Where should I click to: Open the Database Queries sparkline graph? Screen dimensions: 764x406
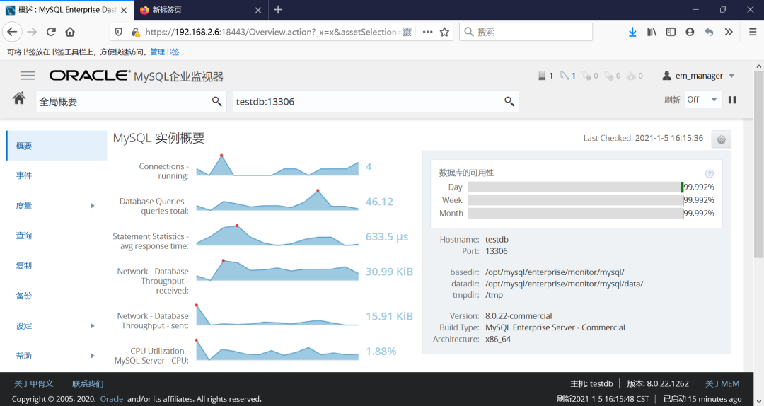click(277, 200)
